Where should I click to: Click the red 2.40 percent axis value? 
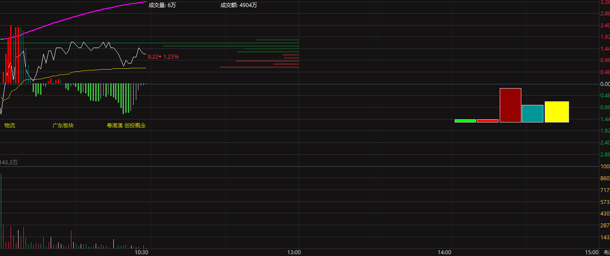coord(605,26)
